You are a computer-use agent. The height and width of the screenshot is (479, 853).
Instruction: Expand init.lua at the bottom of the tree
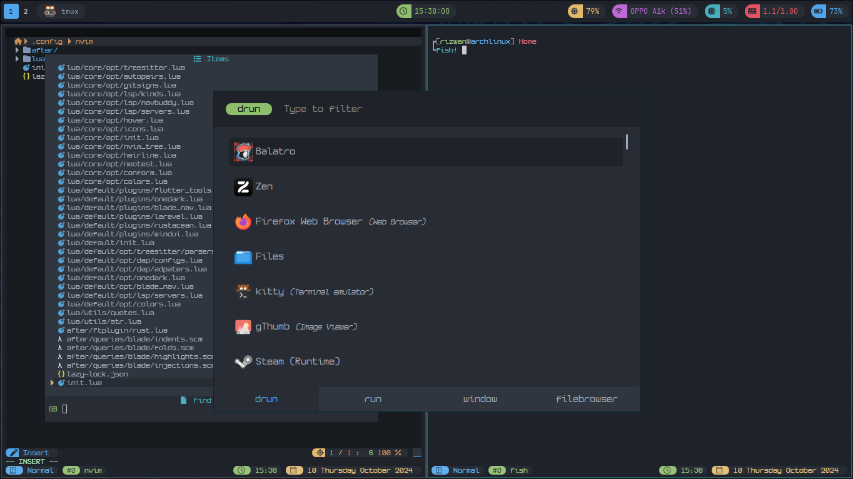point(53,382)
